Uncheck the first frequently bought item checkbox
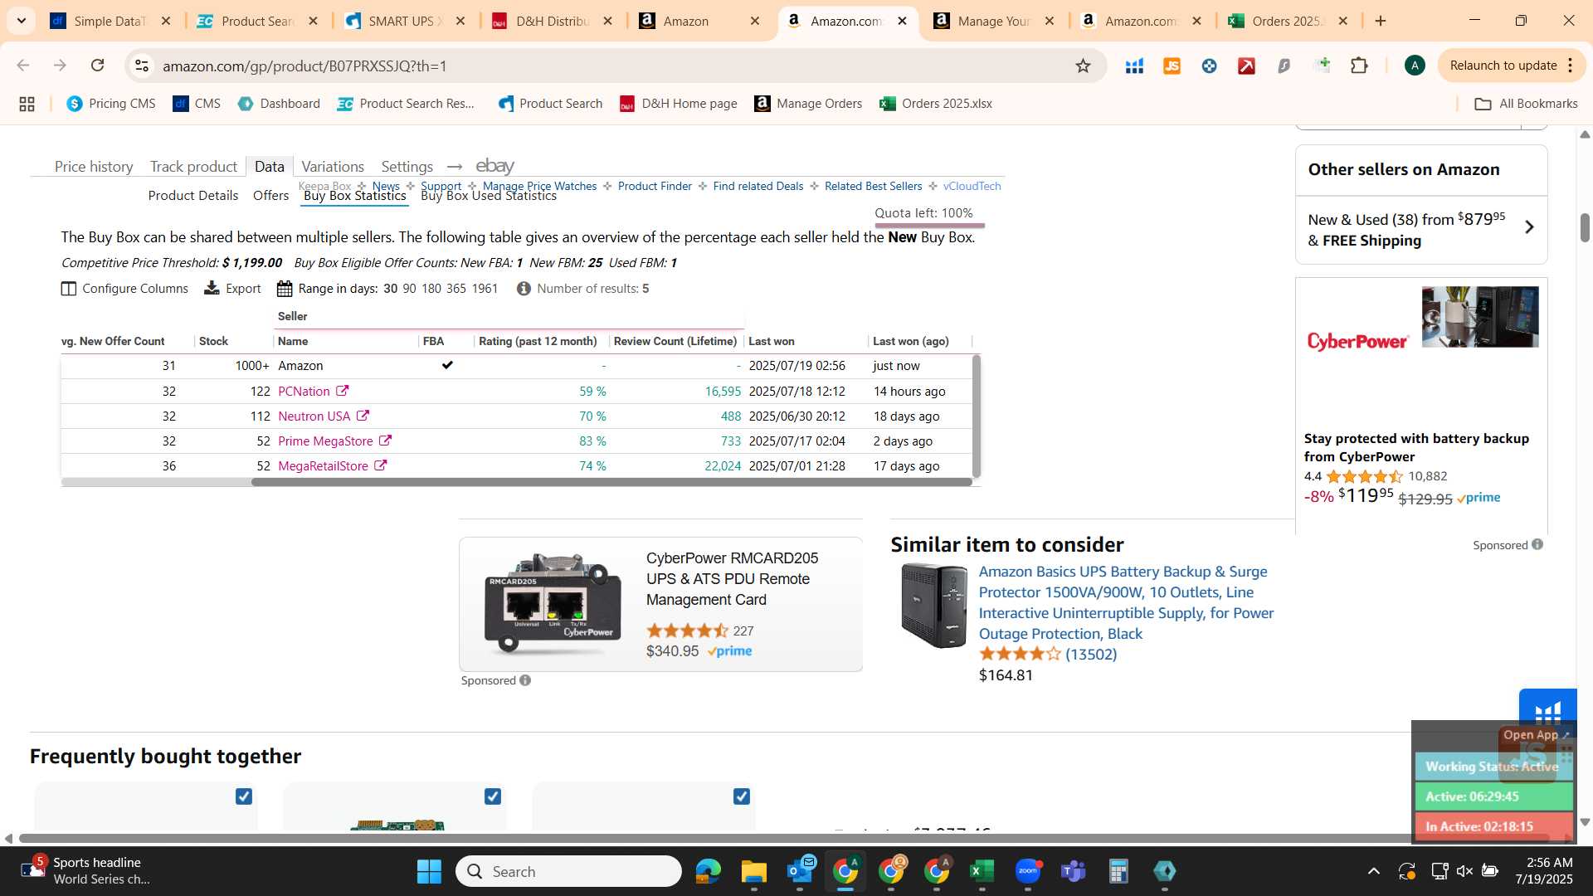This screenshot has width=1593, height=896. 243,796
